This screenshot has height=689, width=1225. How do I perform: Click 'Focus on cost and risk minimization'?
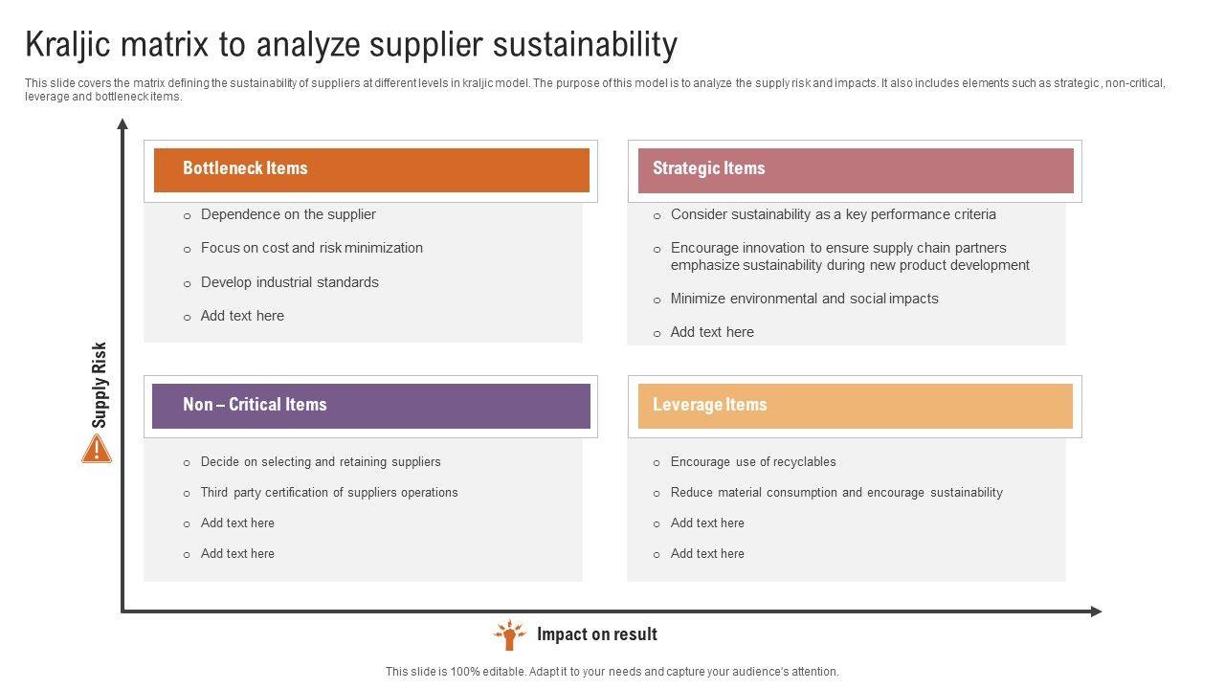[311, 248]
